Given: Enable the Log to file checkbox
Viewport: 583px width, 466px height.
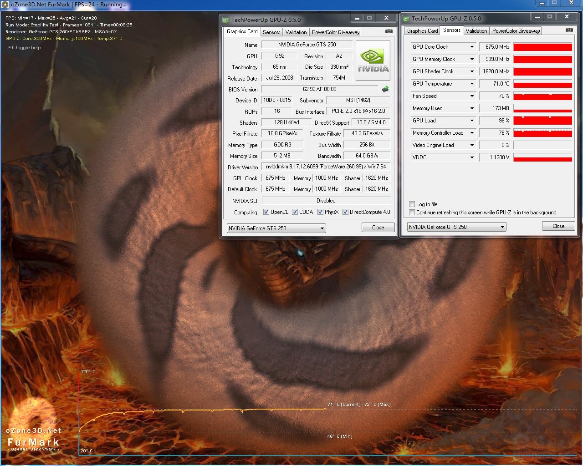Looking at the screenshot, I should pos(412,204).
